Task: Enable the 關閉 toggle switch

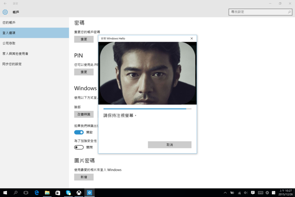Action: pyautogui.click(x=79, y=147)
